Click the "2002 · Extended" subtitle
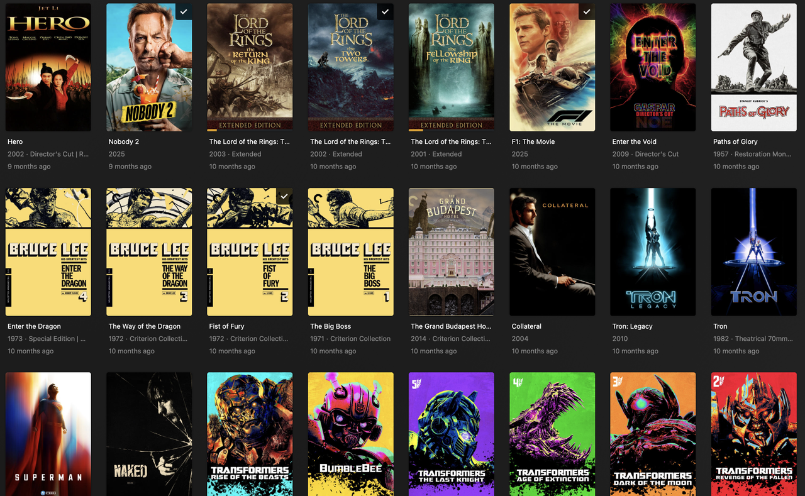The height and width of the screenshot is (496, 805). [336, 154]
